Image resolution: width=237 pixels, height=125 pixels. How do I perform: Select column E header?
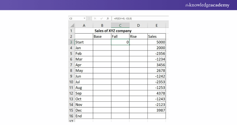click(157, 26)
